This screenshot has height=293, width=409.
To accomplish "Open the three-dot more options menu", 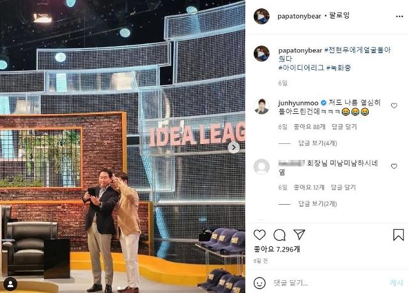I will click(399, 17).
